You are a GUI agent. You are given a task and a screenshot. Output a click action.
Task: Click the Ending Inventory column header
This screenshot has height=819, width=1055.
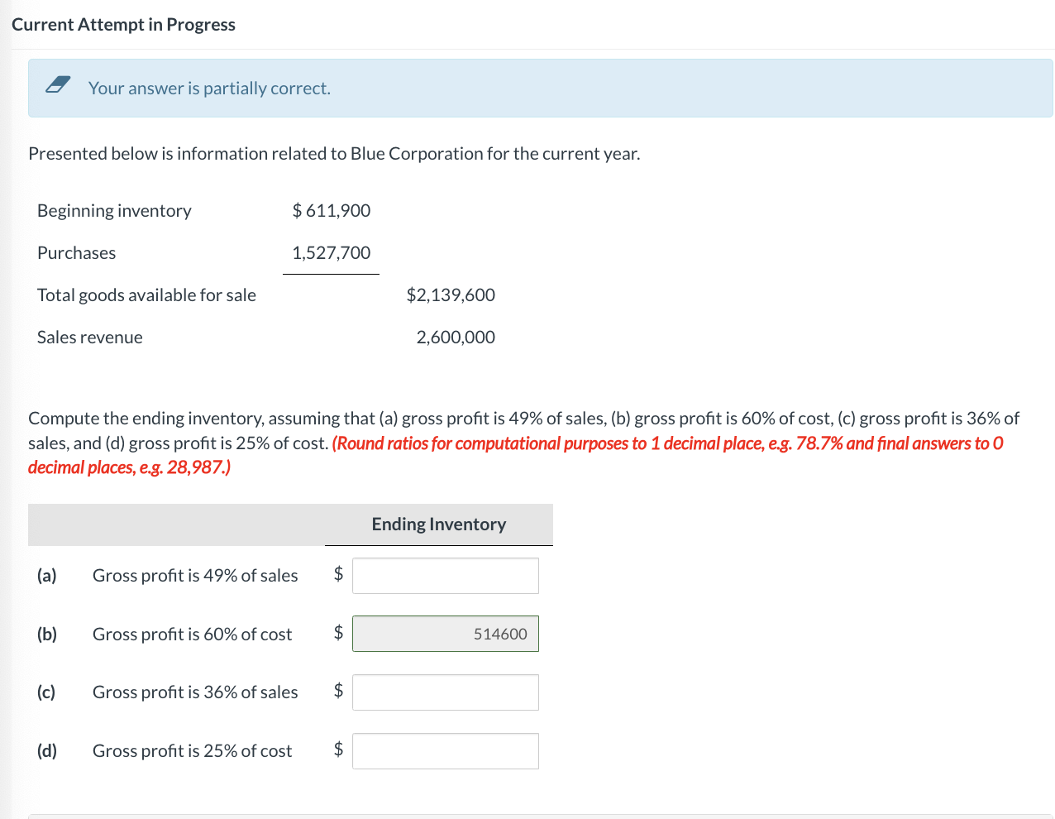[x=439, y=524]
